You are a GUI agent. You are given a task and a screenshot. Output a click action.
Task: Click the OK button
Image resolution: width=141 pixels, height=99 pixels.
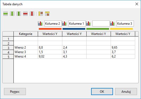point(102,91)
